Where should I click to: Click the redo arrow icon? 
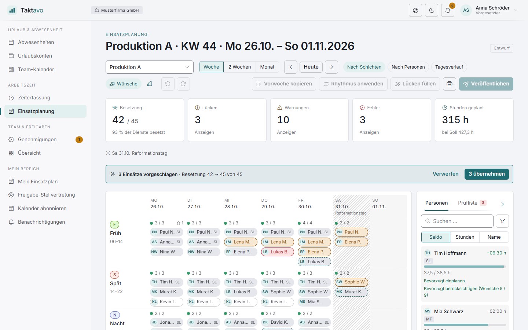point(183,84)
